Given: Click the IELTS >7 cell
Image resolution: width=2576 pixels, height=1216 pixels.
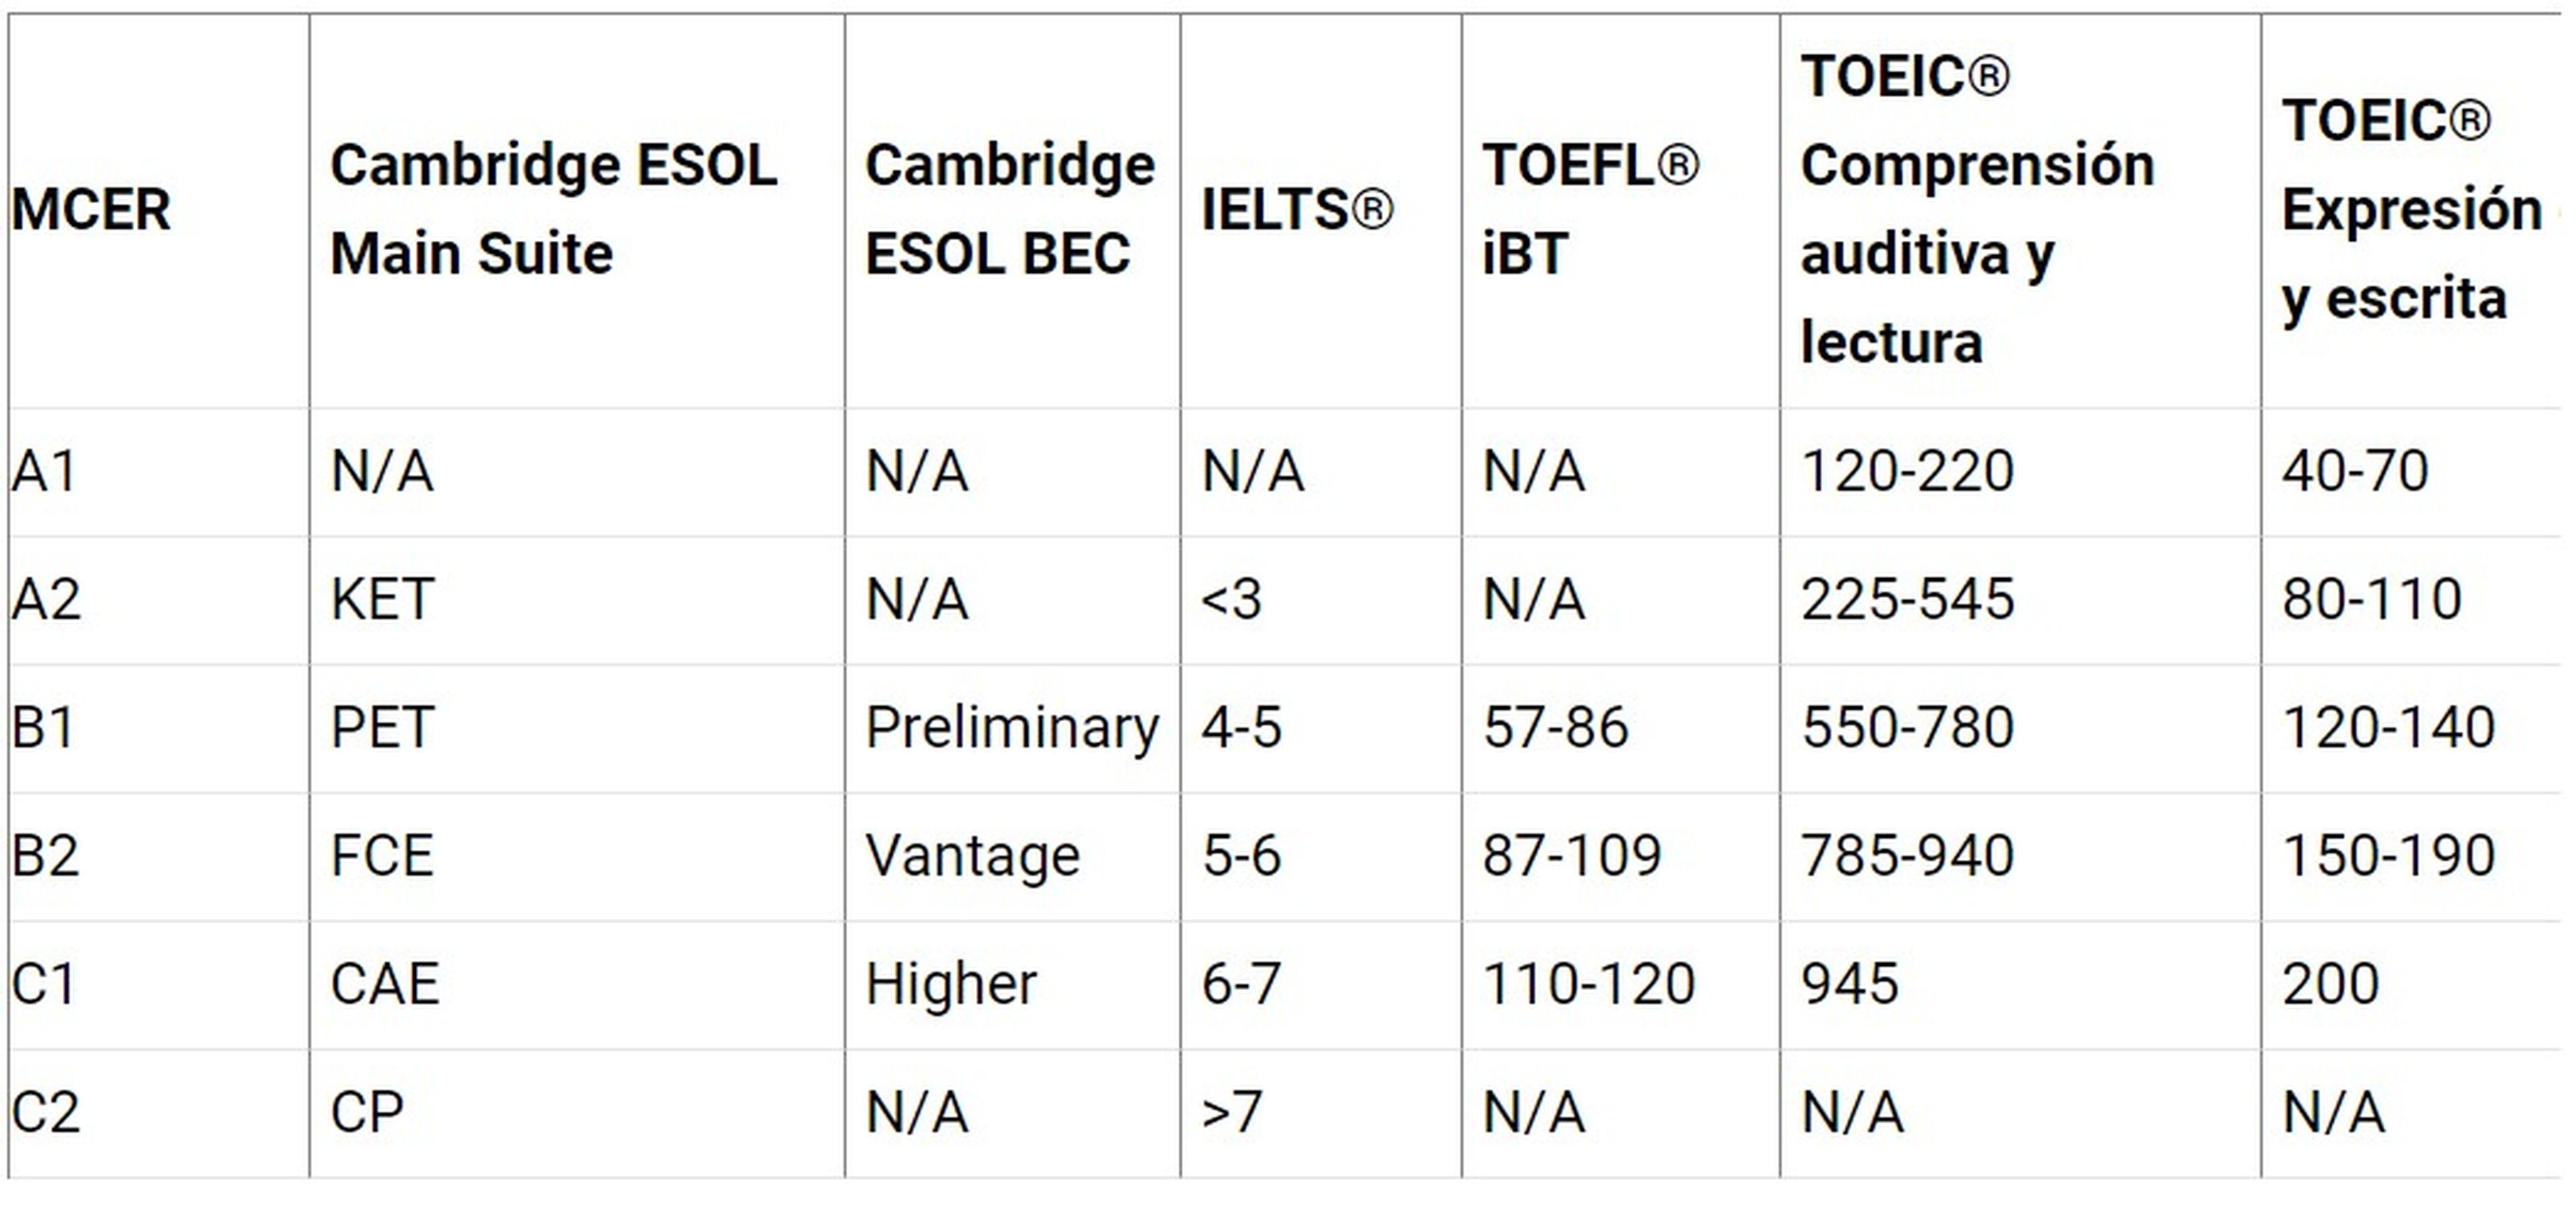Looking at the screenshot, I should (x=1231, y=1112).
